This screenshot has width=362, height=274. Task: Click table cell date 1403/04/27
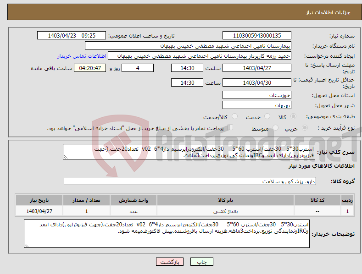39,211
